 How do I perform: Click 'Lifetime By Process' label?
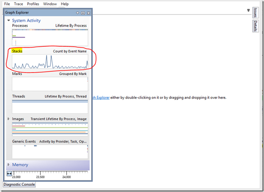pos(71,26)
